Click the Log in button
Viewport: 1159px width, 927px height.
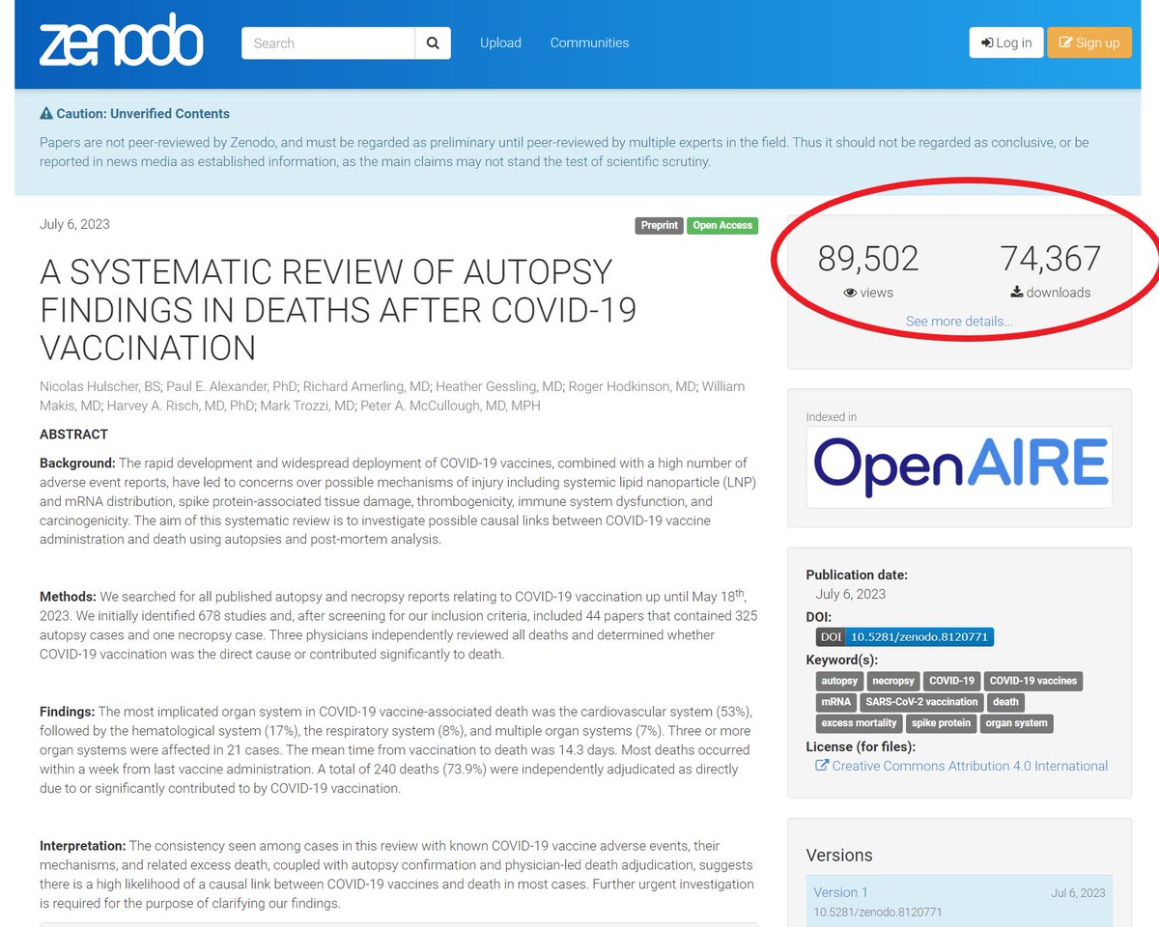pos(1006,42)
